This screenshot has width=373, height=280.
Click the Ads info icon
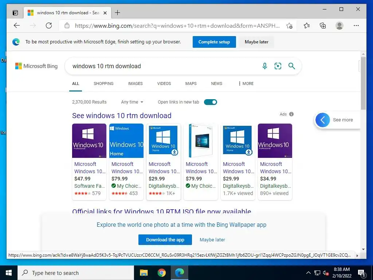coord(291,114)
